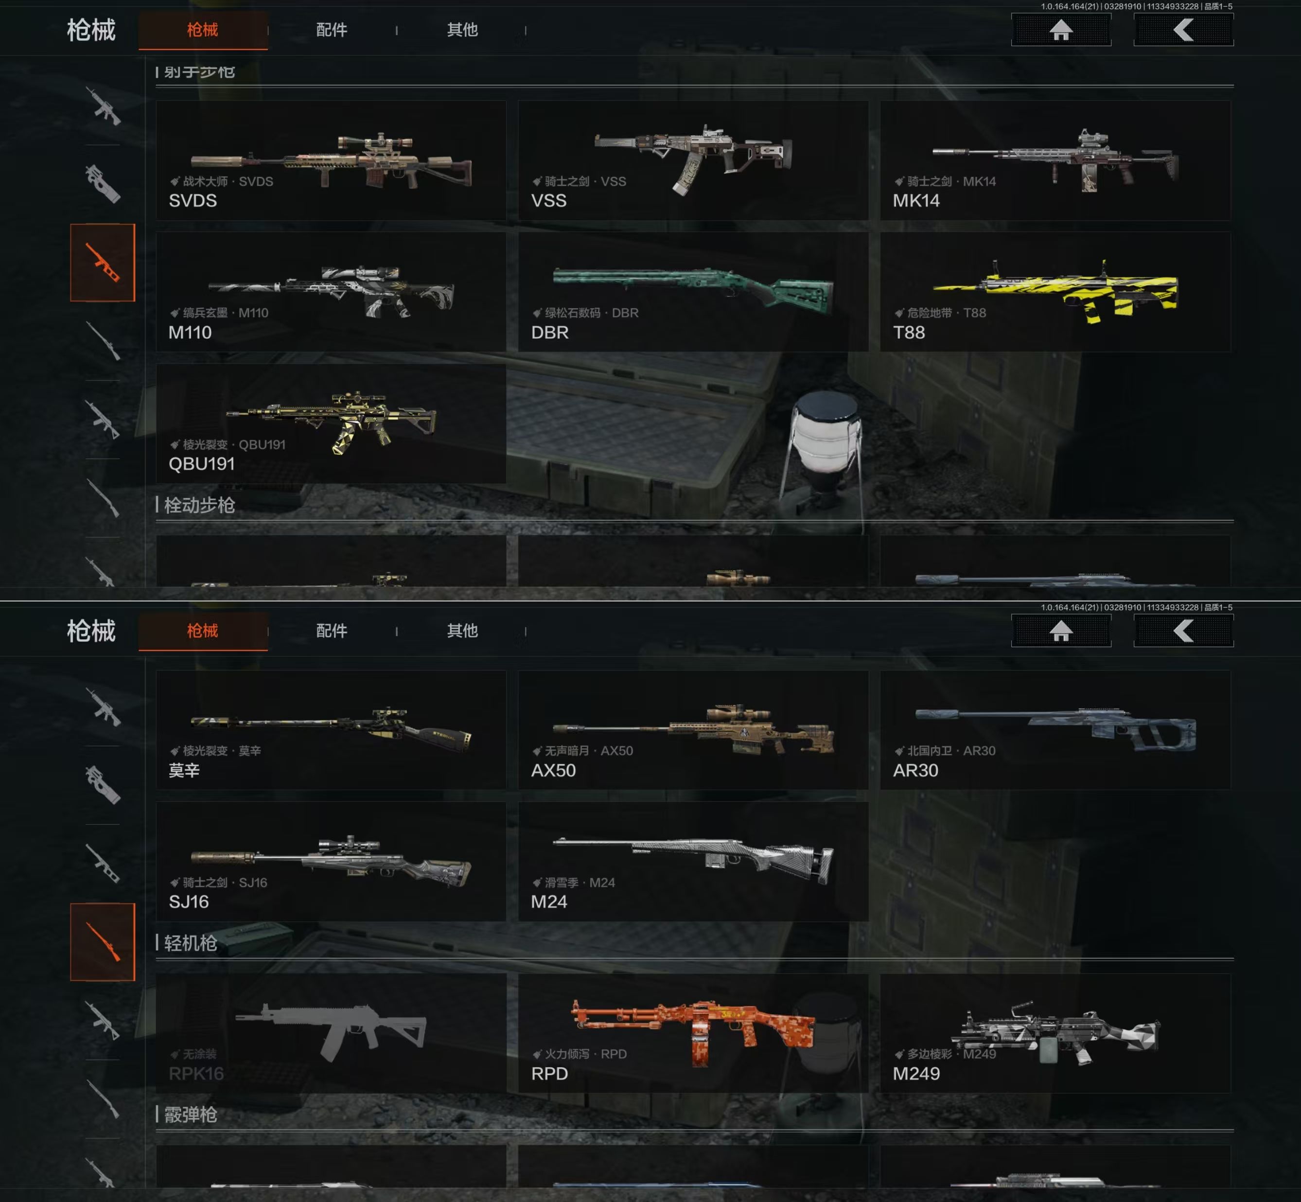Viewport: 1301px width, 1202px height.
Task: Click the skin tag icon beside 无声暗月 · AX50
Action: click(537, 751)
